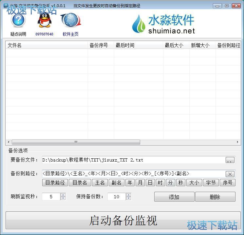This screenshot has height=235, width=244.
Task: Insert the 大小 placeholder
Action: 194,183
